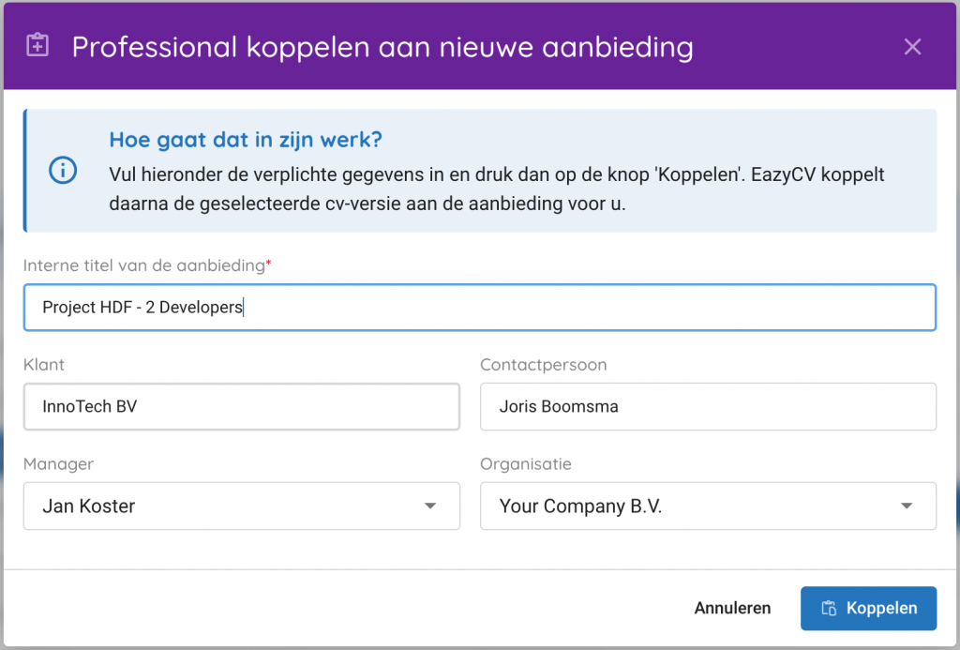Click the Organisatie label
The width and height of the screenshot is (960, 650).
click(x=525, y=464)
